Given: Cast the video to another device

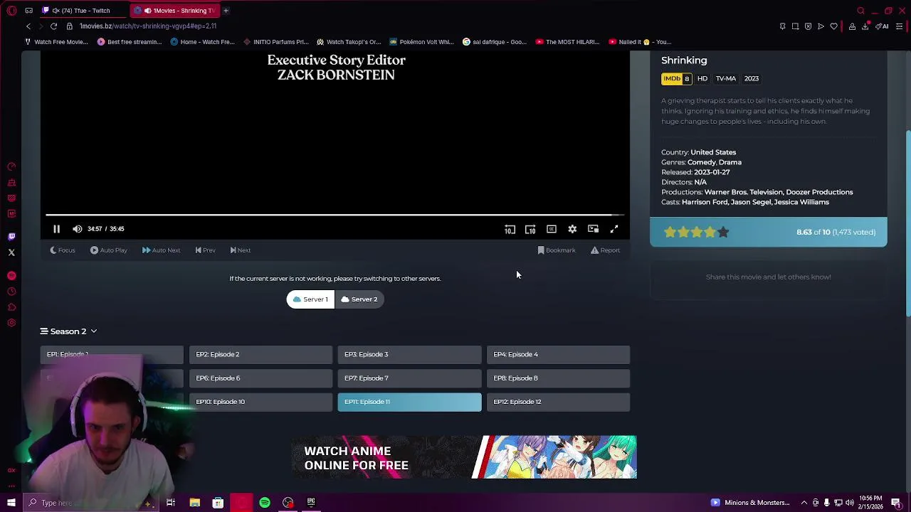Looking at the screenshot, I should 593,229.
